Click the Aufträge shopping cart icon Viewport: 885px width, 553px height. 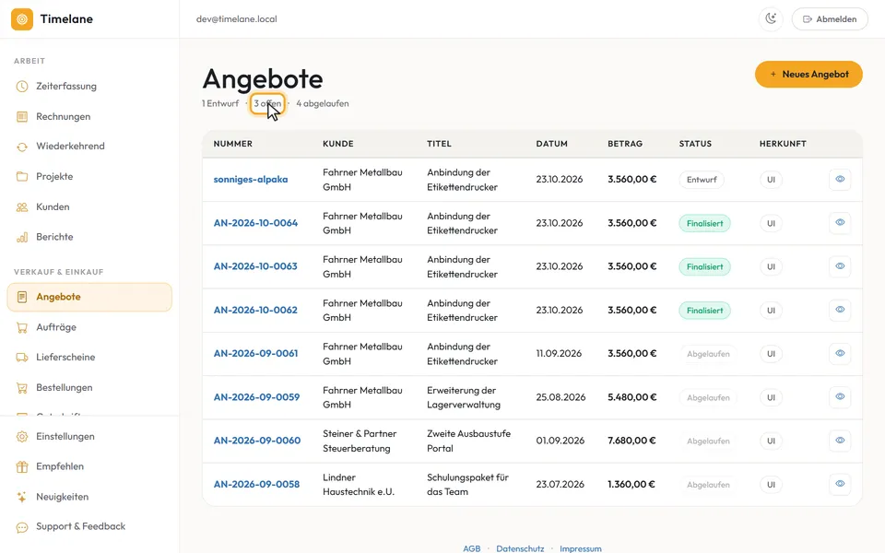tap(22, 327)
